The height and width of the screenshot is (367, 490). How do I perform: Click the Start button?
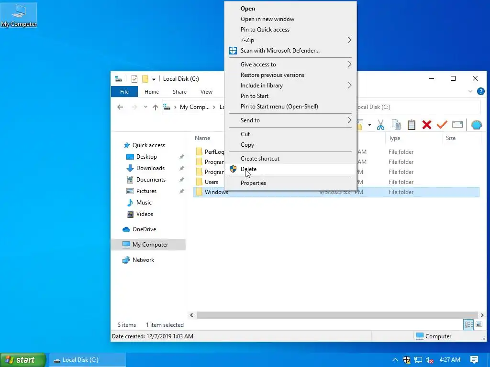tap(23, 360)
